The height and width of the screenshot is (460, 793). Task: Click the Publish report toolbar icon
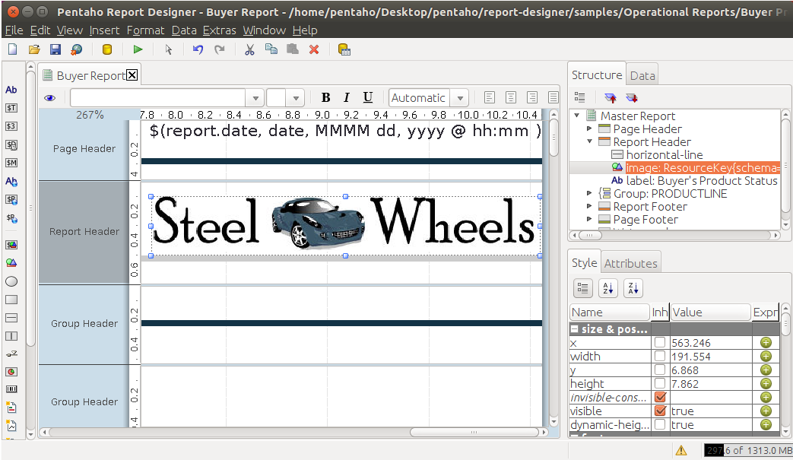coord(76,49)
